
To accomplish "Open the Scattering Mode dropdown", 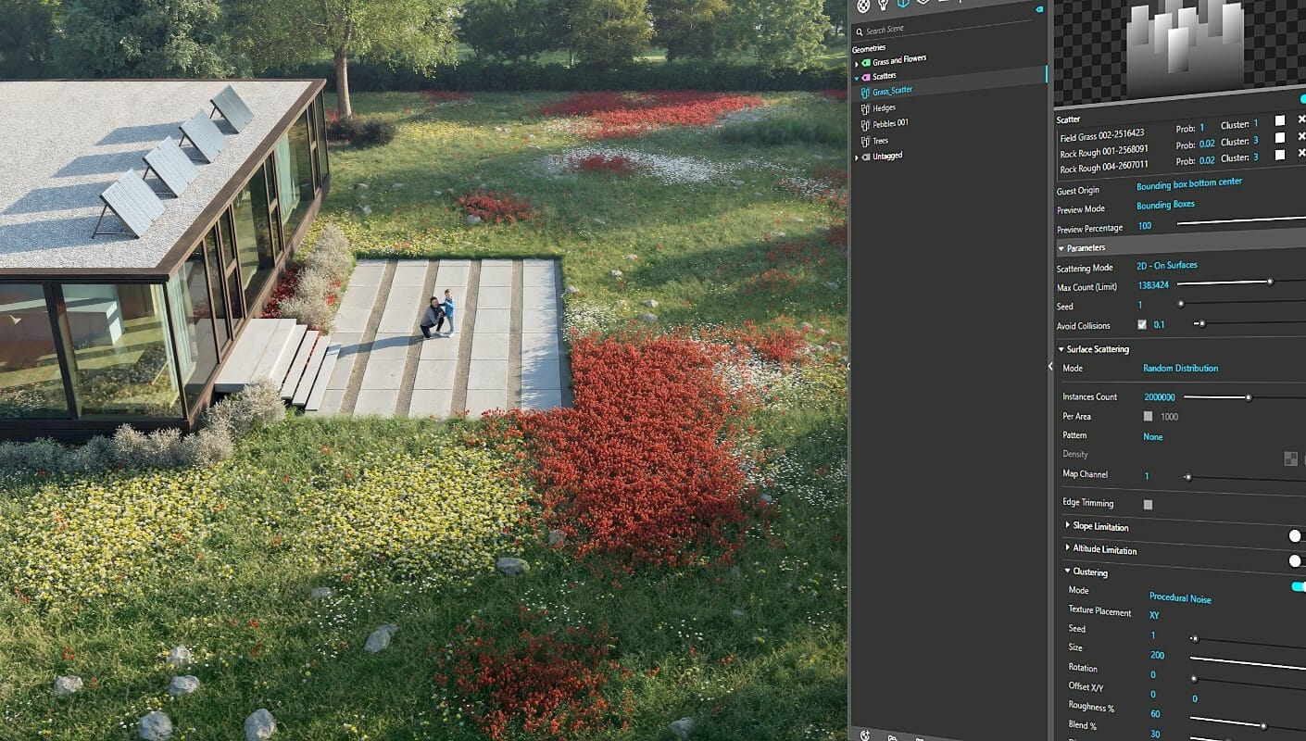I will (1169, 267).
